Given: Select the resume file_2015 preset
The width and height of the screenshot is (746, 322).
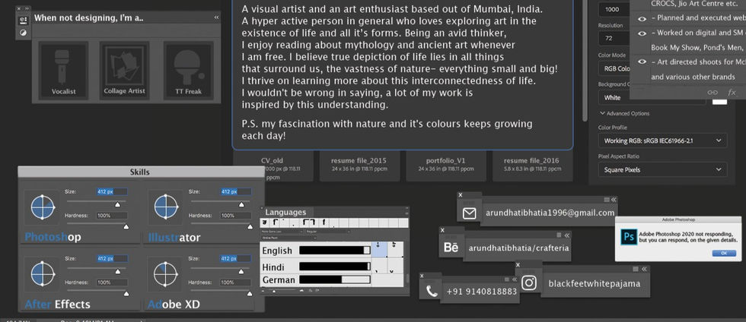Looking at the screenshot, I should point(359,166).
